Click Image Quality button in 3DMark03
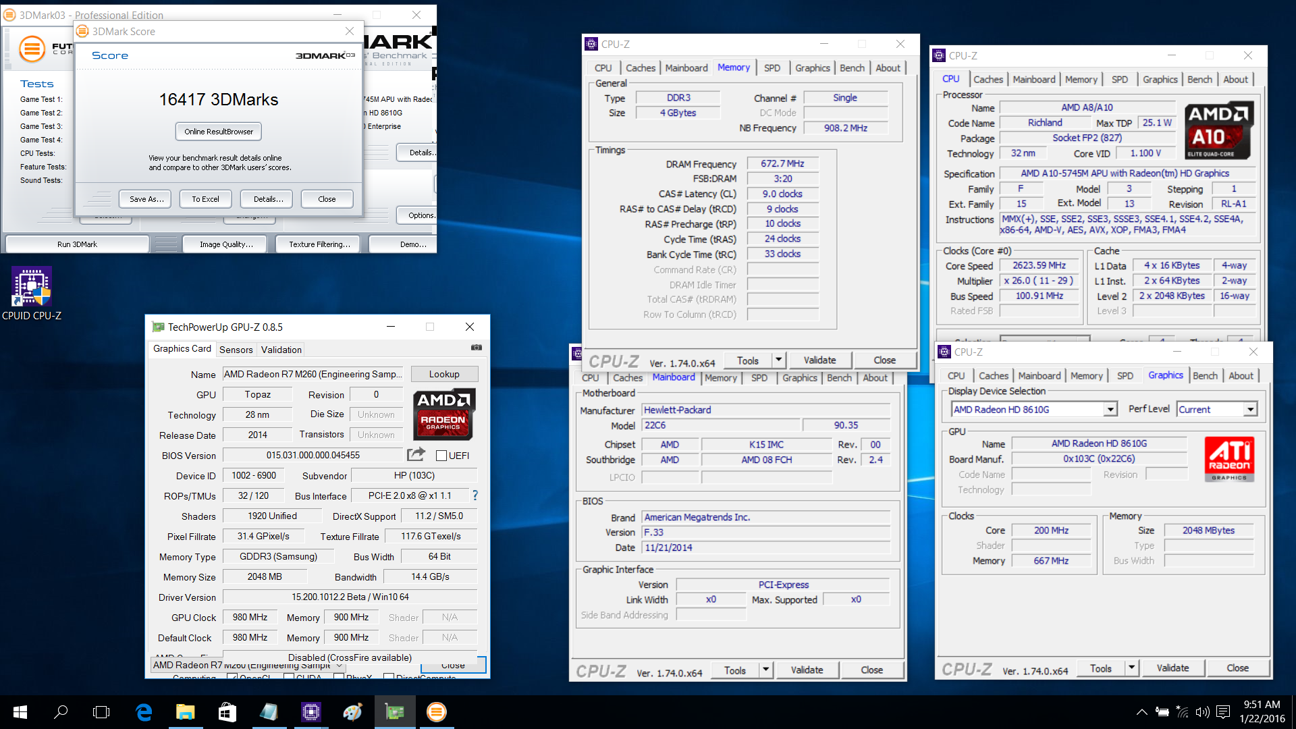The height and width of the screenshot is (729, 1296). click(x=226, y=244)
